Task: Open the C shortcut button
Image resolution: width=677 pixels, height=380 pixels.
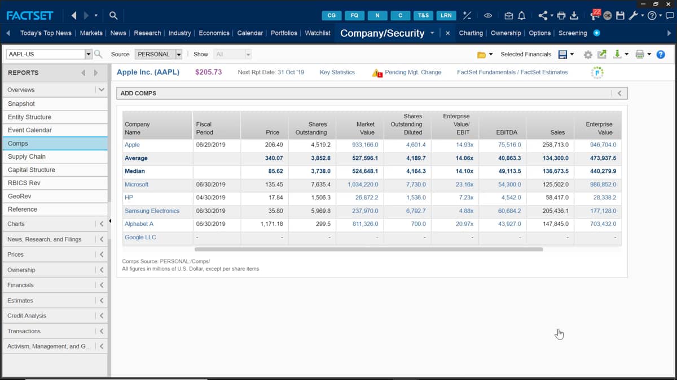Action: [x=401, y=16]
